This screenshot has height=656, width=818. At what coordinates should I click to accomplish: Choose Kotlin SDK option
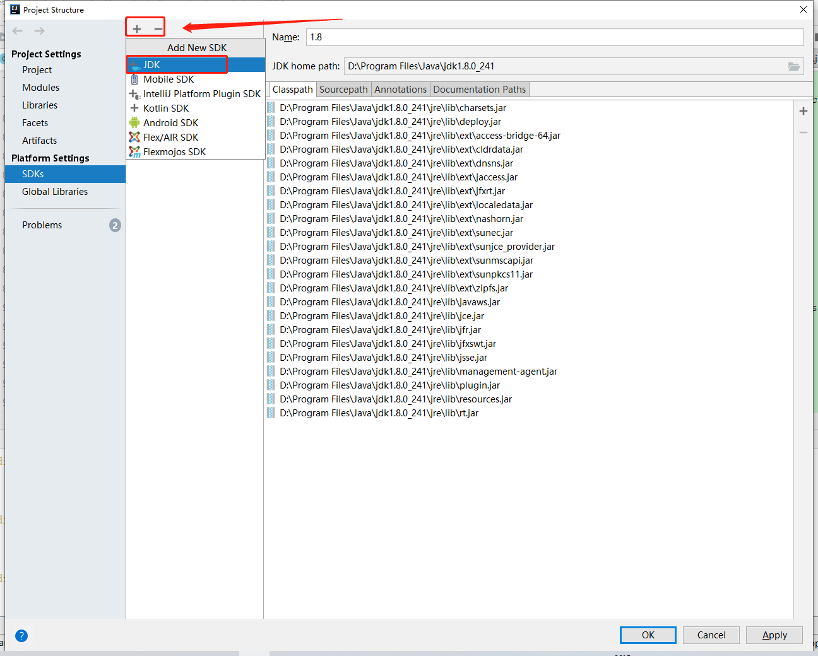click(x=196, y=108)
